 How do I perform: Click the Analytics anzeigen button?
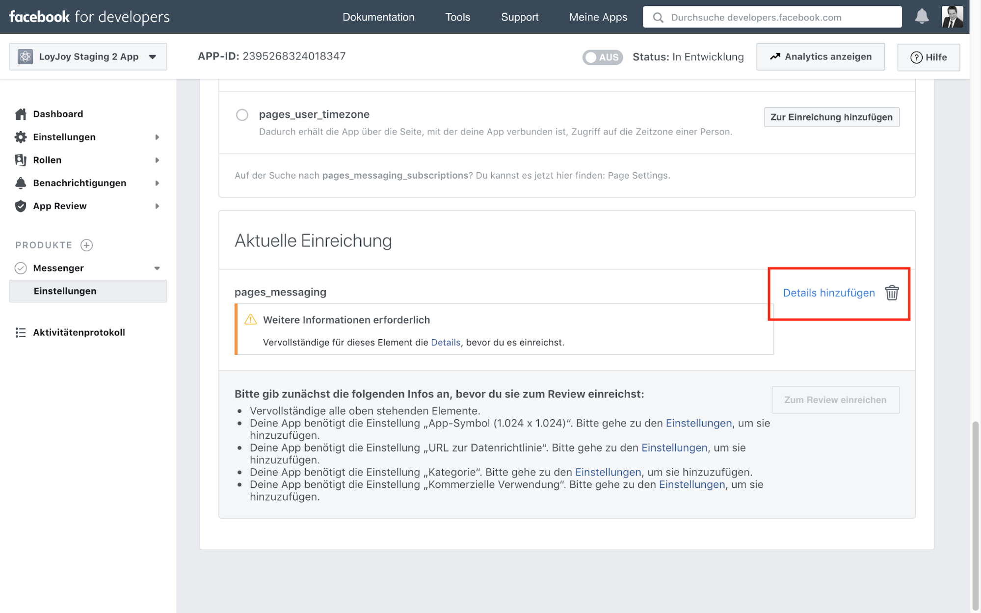tap(820, 57)
